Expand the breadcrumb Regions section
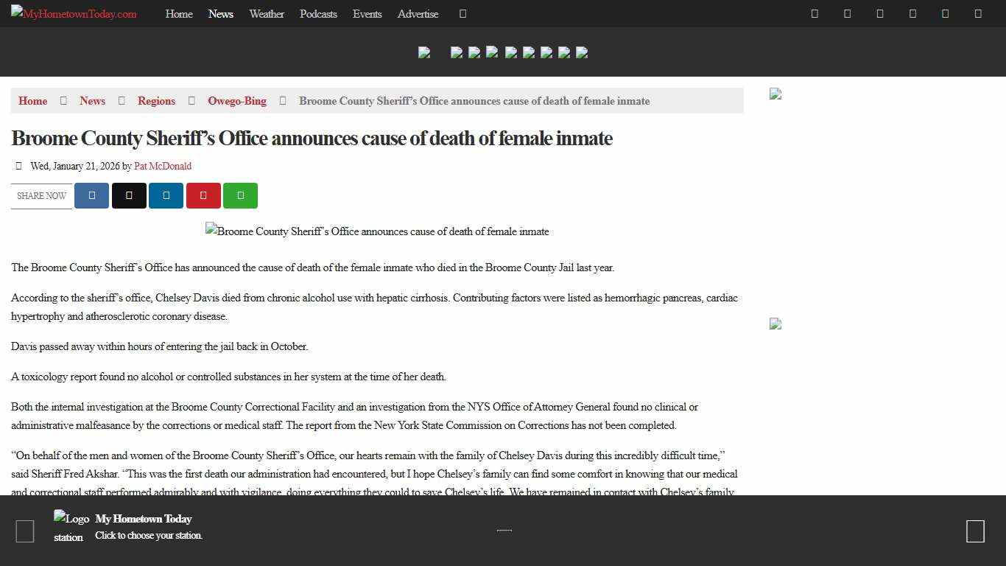 click(156, 101)
